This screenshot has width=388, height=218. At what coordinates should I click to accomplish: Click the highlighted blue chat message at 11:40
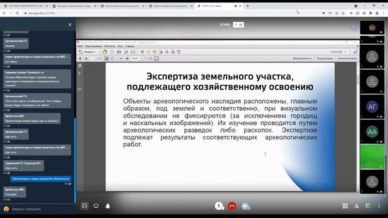[41, 179]
